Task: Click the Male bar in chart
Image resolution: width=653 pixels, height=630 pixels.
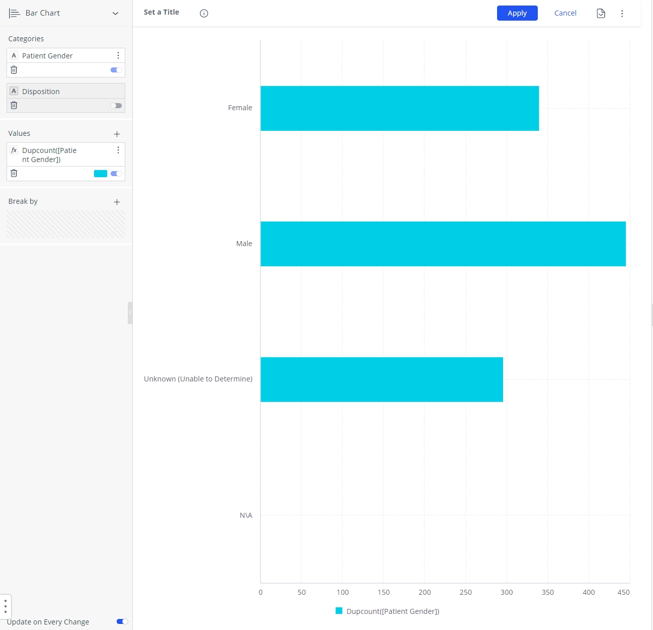Action: pos(443,244)
